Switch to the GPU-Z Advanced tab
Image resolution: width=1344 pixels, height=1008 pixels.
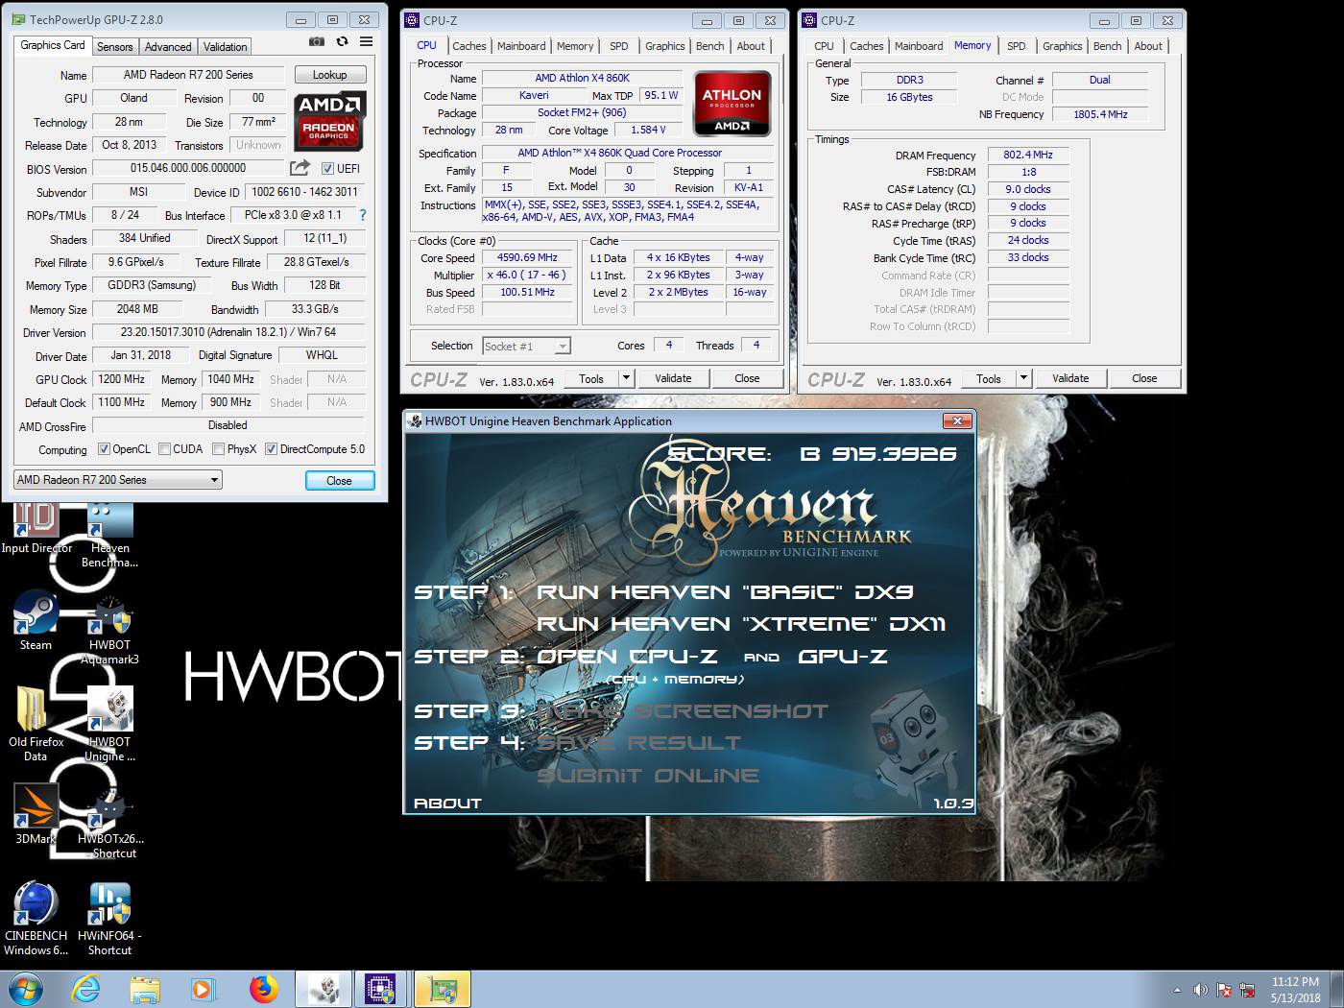point(168,46)
